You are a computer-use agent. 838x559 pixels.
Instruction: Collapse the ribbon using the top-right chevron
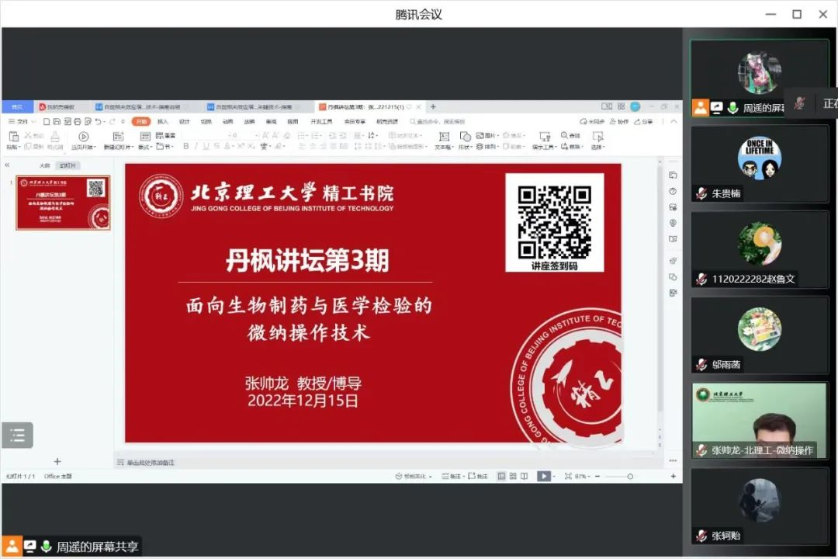coord(672,122)
